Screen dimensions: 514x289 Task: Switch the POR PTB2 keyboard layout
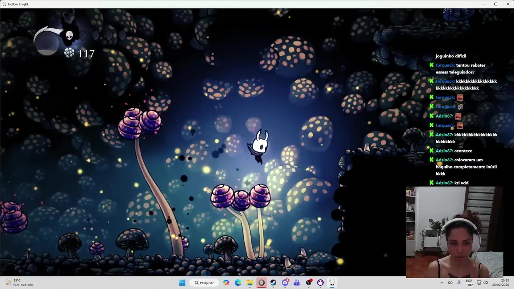(x=469, y=283)
